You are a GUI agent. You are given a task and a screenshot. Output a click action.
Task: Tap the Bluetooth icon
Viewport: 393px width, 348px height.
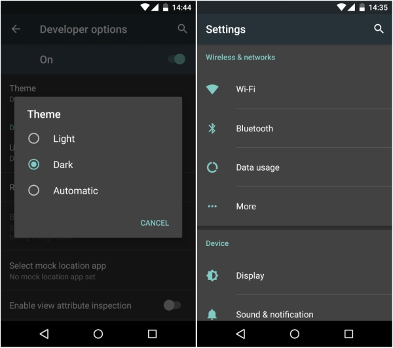tap(212, 128)
